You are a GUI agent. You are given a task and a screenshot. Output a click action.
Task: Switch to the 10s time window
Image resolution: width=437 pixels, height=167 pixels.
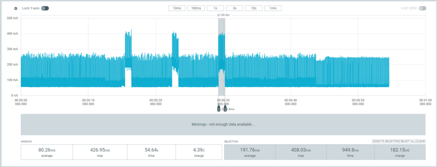(x=253, y=9)
